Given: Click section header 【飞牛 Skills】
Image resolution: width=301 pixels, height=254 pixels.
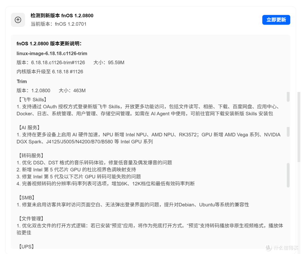Looking at the screenshot, I should 32,100.
